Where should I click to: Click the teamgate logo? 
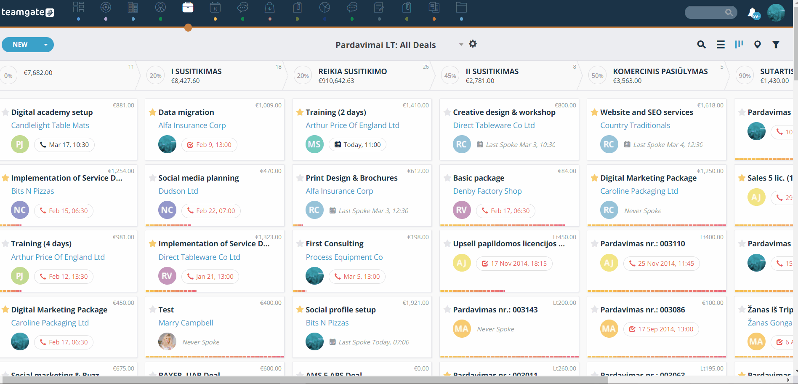coord(28,12)
